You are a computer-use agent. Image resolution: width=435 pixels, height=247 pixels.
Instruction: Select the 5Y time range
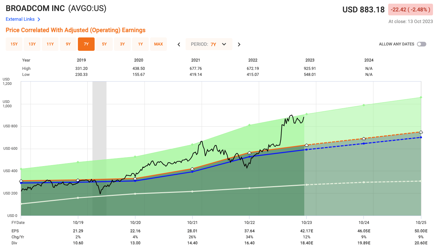coord(104,44)
